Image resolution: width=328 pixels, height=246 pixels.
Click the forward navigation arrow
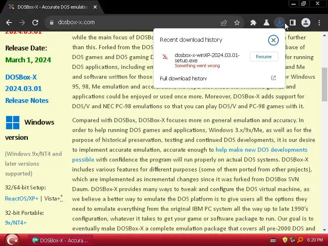point(22,23)
